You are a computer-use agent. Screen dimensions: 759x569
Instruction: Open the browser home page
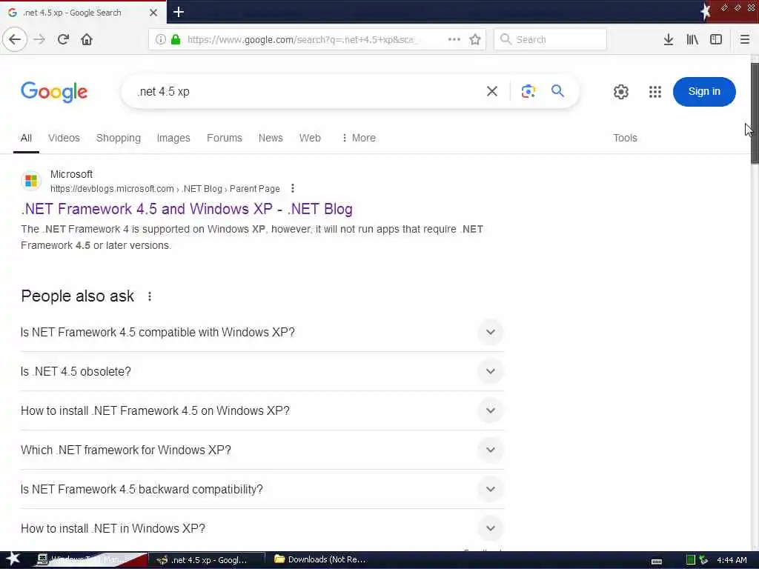click(87, 39)
